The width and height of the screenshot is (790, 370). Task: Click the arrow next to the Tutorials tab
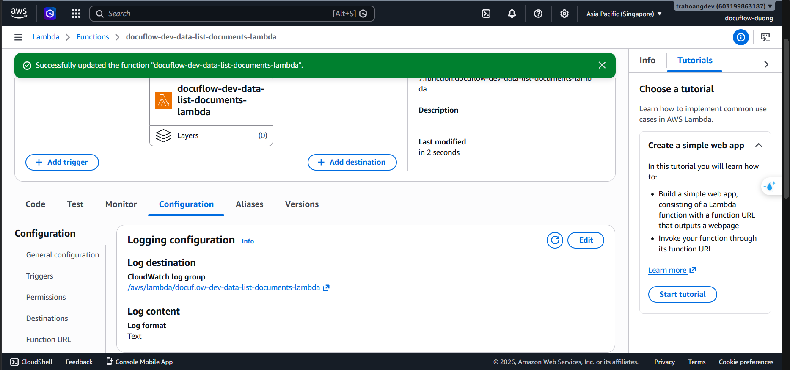click(766, 64)
